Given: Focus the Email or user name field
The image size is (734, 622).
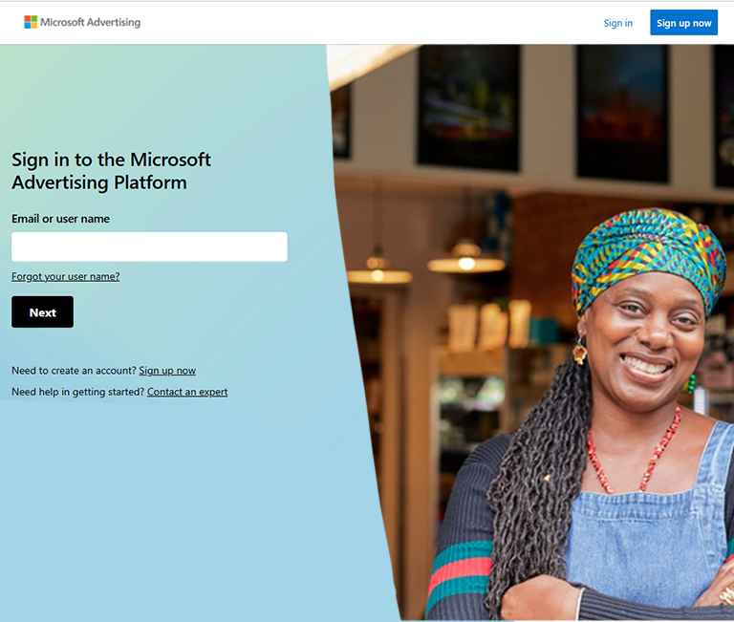Looking at the screenshot, I should tap(149, 247).
